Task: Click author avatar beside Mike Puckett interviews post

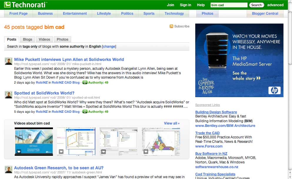Action: pyautogui.click(x=8, y=61)
